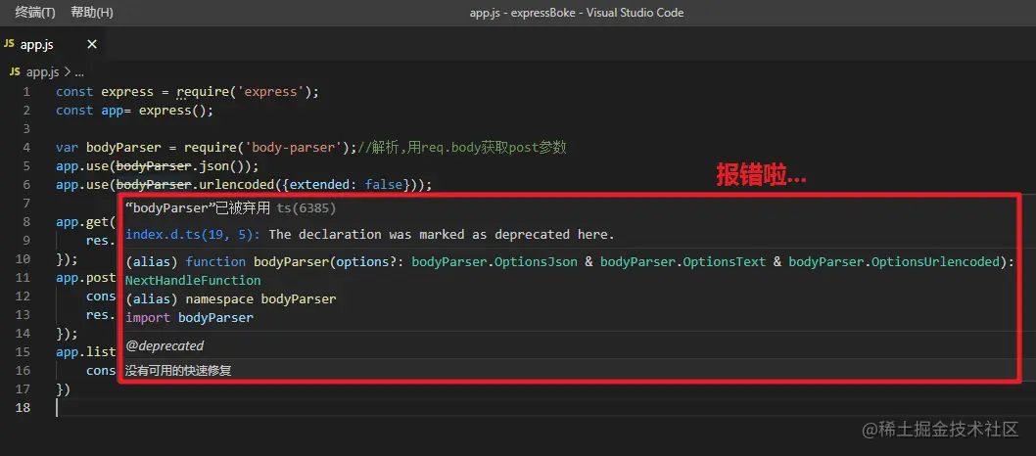Click the @deprecated tag in popup
This screenshot has height=456, width=1036.
(165, 345)
